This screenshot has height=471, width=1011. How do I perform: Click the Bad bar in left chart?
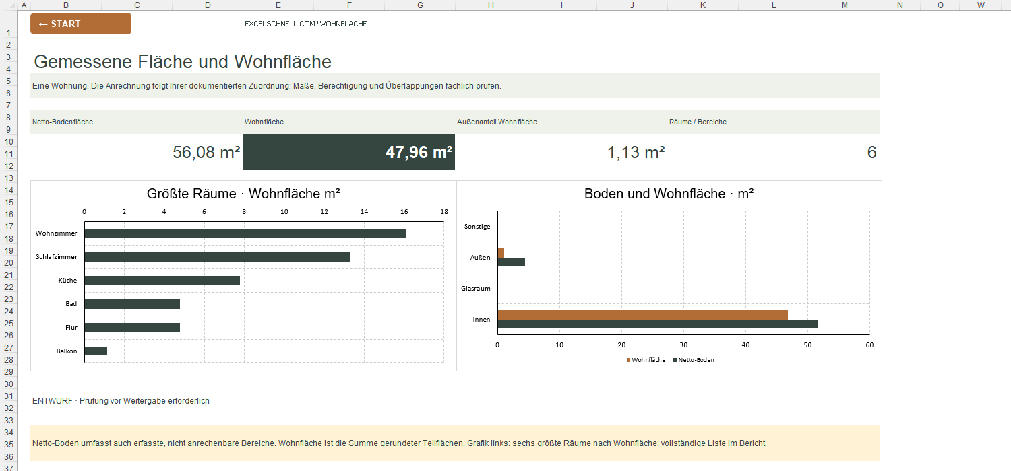[x=132, y=304]
